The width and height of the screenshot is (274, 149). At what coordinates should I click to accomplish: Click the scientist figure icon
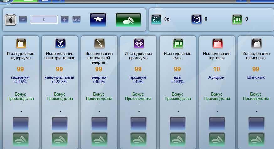click(10, 20)
